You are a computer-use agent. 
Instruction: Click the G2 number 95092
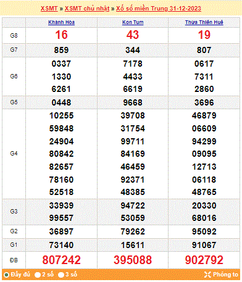point(204,231)
